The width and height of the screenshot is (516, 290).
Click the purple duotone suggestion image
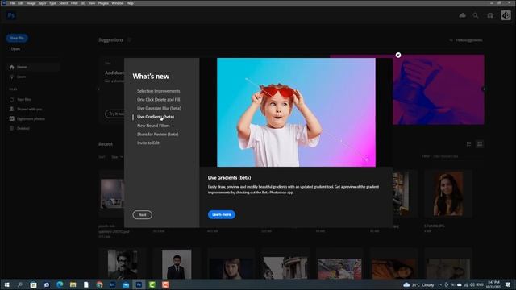point(439,89)
